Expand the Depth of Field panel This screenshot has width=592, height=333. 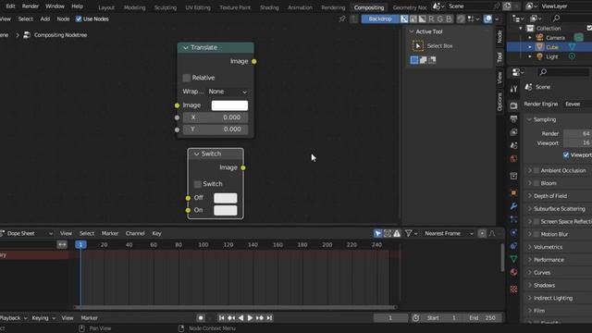coord(530,196)
